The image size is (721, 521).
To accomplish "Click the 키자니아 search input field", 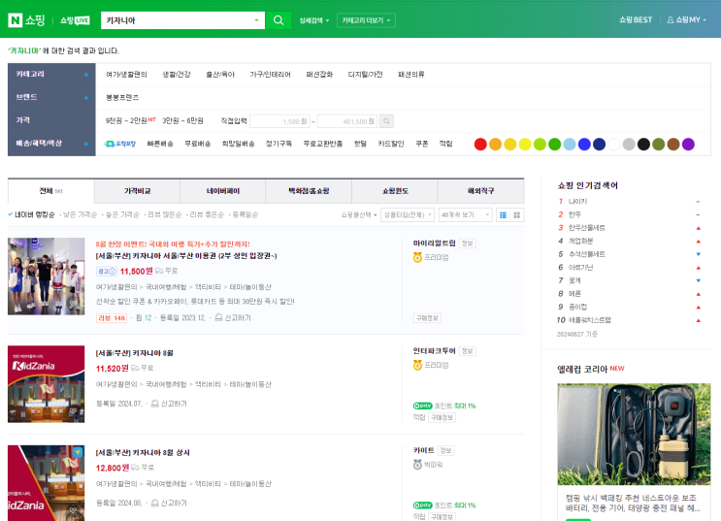I will click(x=177, y=20).
